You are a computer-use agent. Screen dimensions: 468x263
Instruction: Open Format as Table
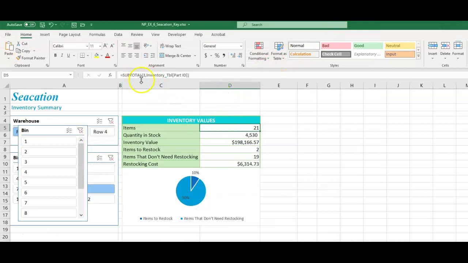[x=279, y=51]
